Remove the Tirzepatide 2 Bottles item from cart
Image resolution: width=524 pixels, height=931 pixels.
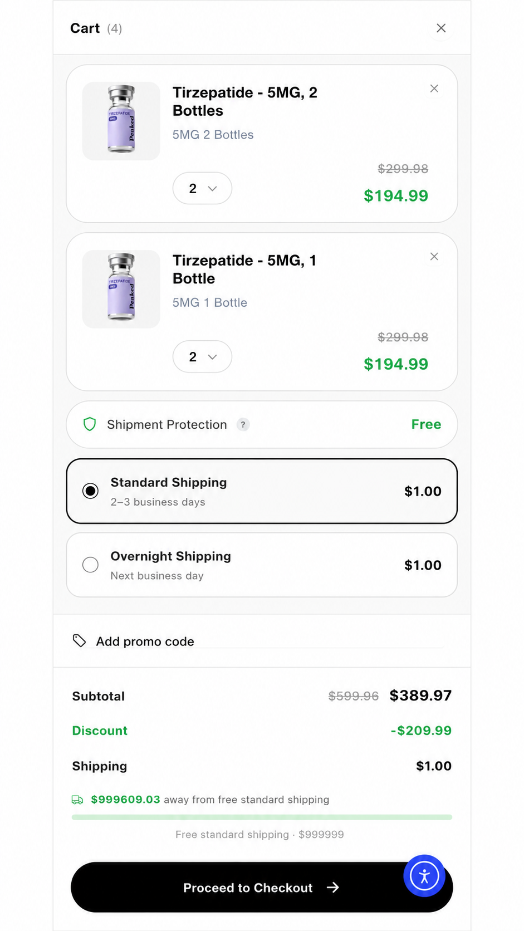[x=434, y=89]
